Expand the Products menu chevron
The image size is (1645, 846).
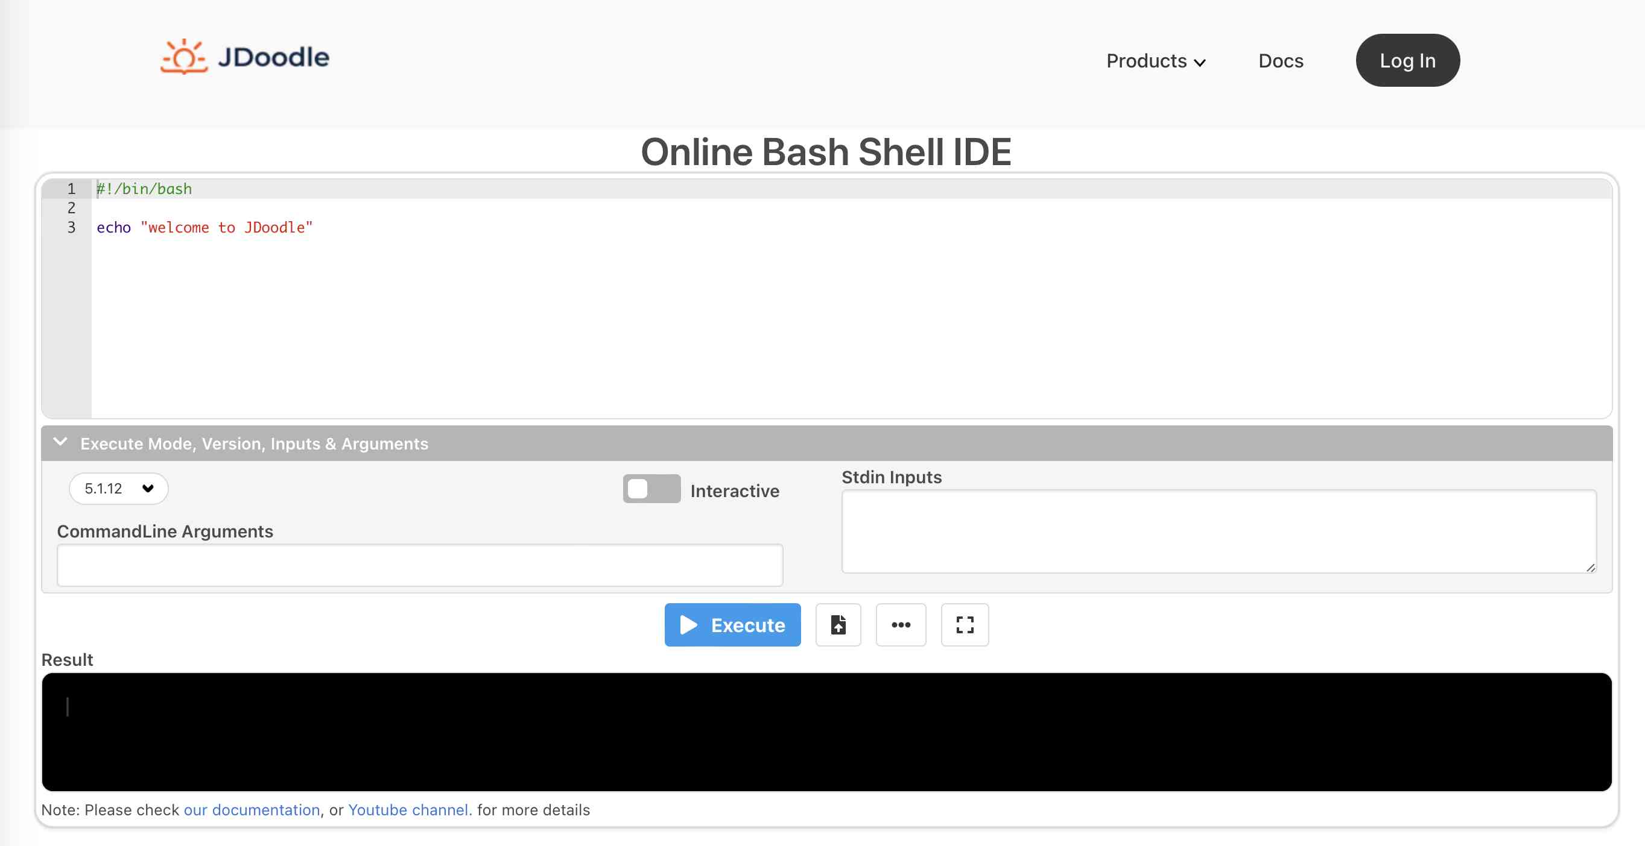pos(1200,63)
